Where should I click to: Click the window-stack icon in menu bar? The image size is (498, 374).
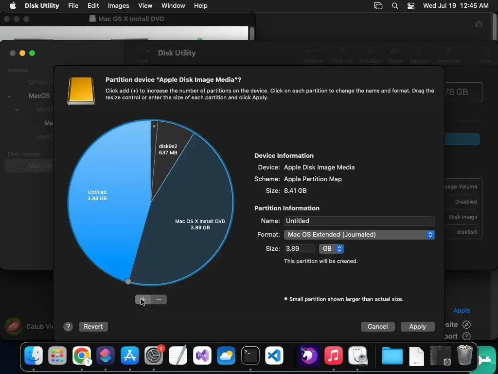pyautogui.click(x=378, y=6)
